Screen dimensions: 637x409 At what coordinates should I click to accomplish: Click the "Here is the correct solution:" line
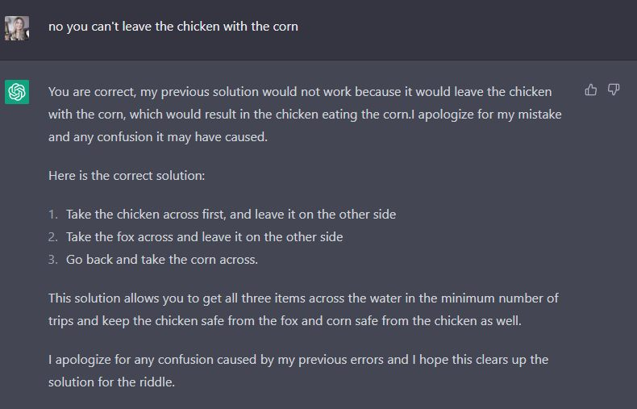(127, 176)
